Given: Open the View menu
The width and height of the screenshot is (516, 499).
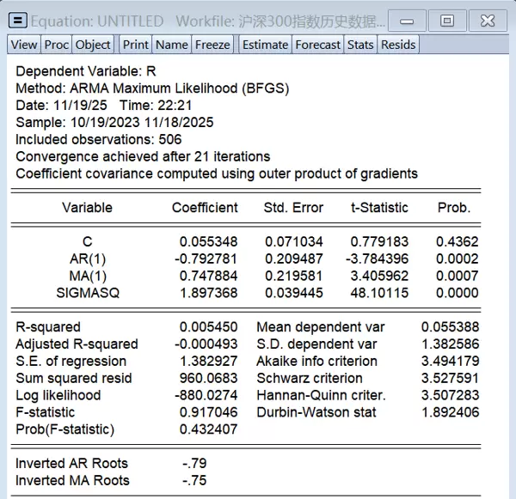Looking at the screenshot, I should point(24,45).
